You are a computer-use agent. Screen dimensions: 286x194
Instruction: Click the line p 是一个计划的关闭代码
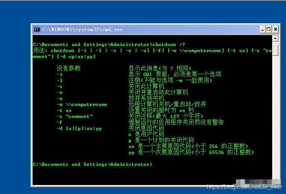(161, 140)
